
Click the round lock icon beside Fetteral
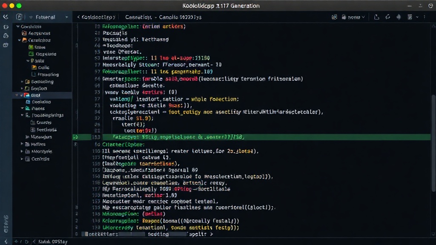[19, 17]
